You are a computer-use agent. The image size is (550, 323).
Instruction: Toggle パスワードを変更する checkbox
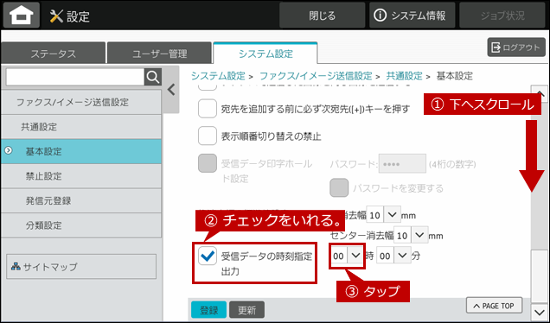click(339, 187)
